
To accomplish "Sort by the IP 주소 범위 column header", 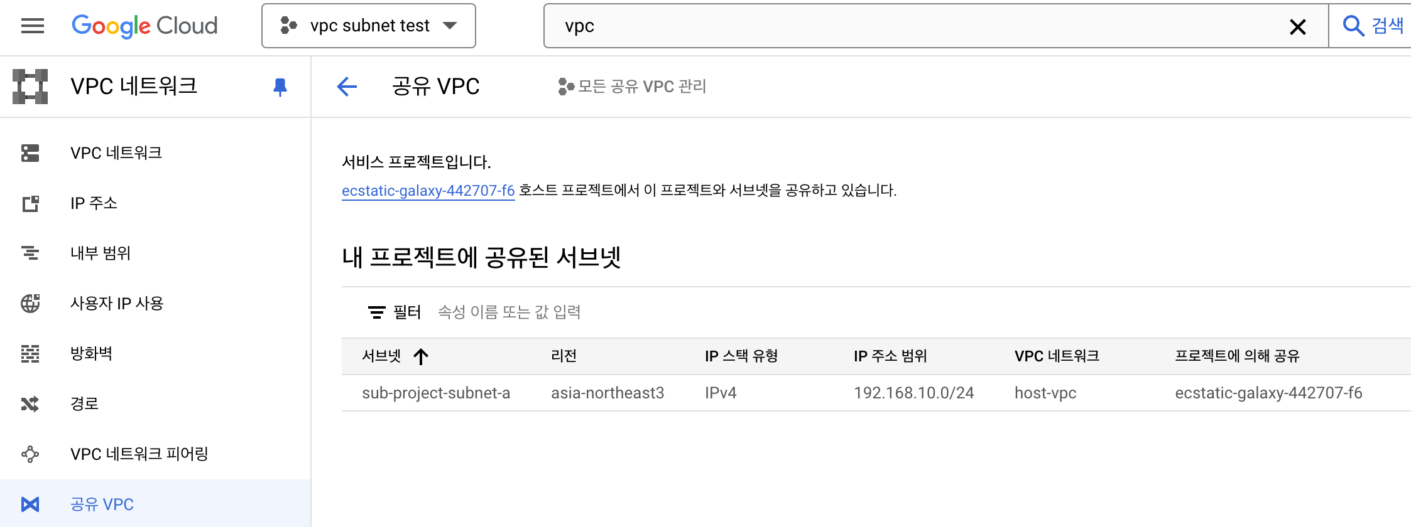I will [x=890, y=356].
